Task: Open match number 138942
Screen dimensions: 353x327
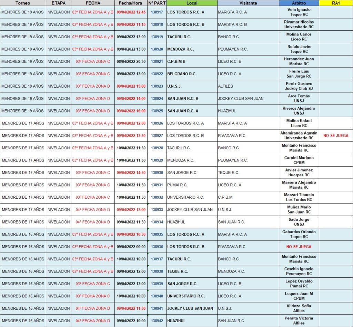Action: pos(157,321)
